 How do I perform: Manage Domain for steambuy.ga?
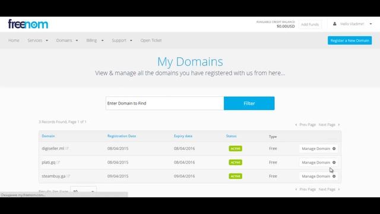click(318, 176)
